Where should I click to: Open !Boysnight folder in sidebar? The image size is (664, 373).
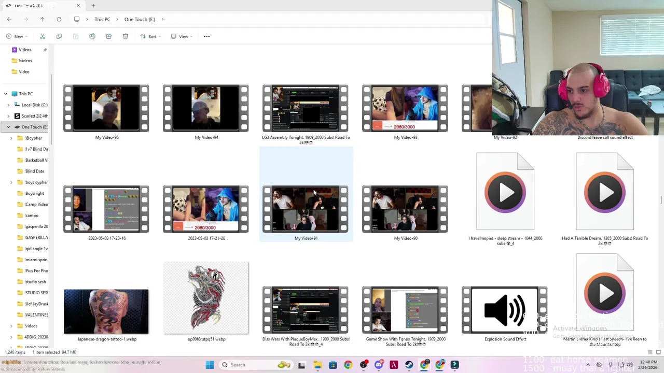[34, 193]
